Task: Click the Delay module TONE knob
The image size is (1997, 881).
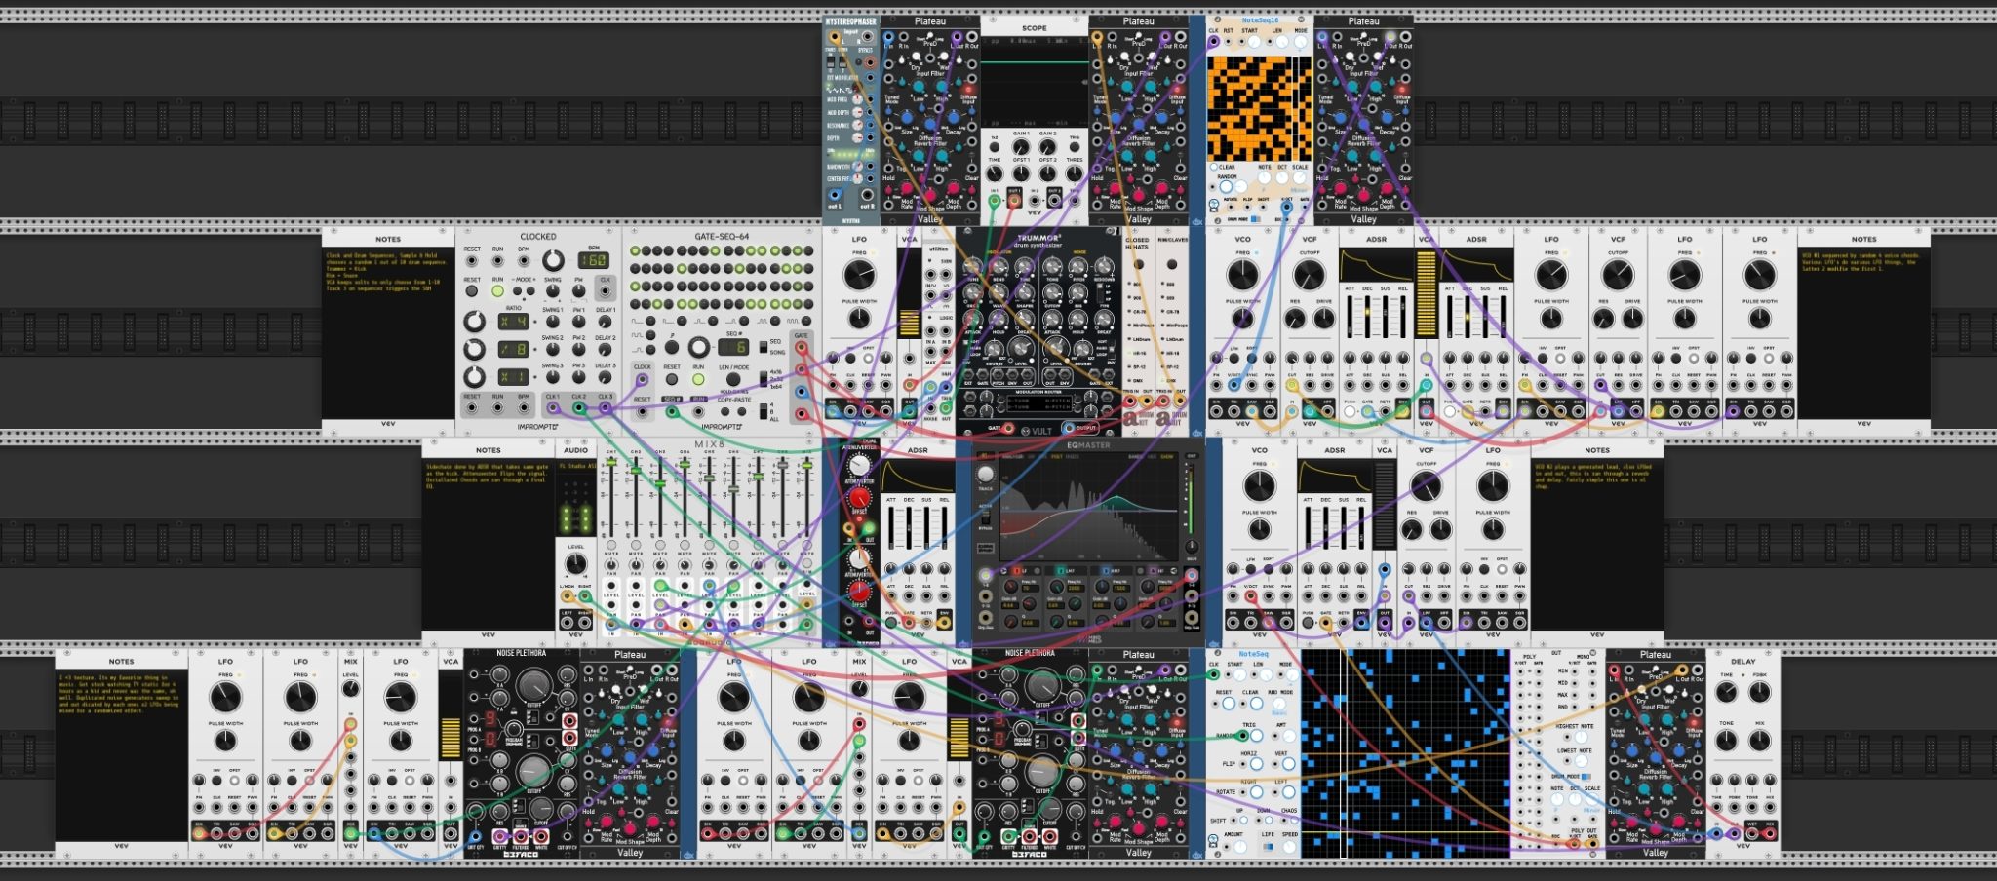Action: 1726,740
